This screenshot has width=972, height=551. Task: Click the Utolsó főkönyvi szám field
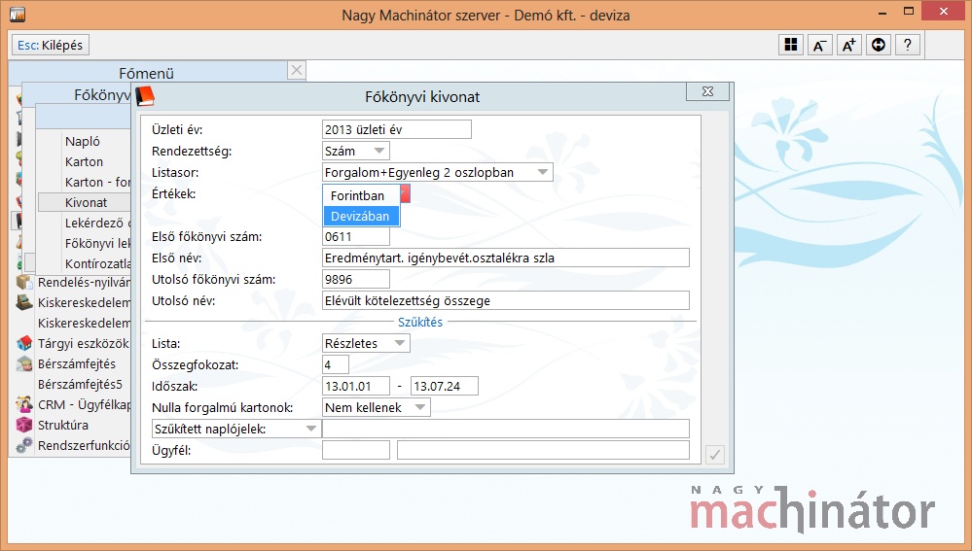pyautogui.click(x=356, y=279)
